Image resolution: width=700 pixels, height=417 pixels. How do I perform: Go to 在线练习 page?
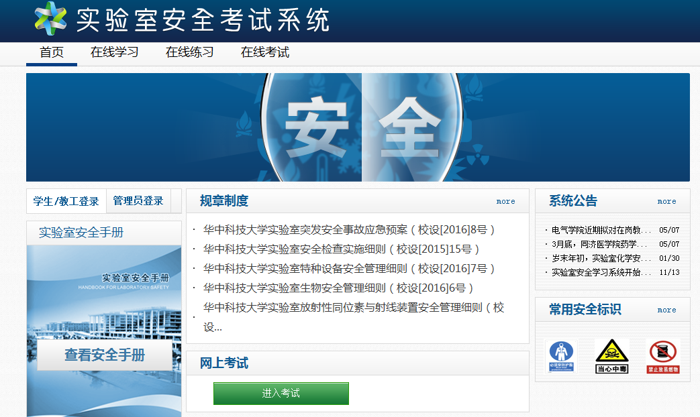[x=190, y=52]
